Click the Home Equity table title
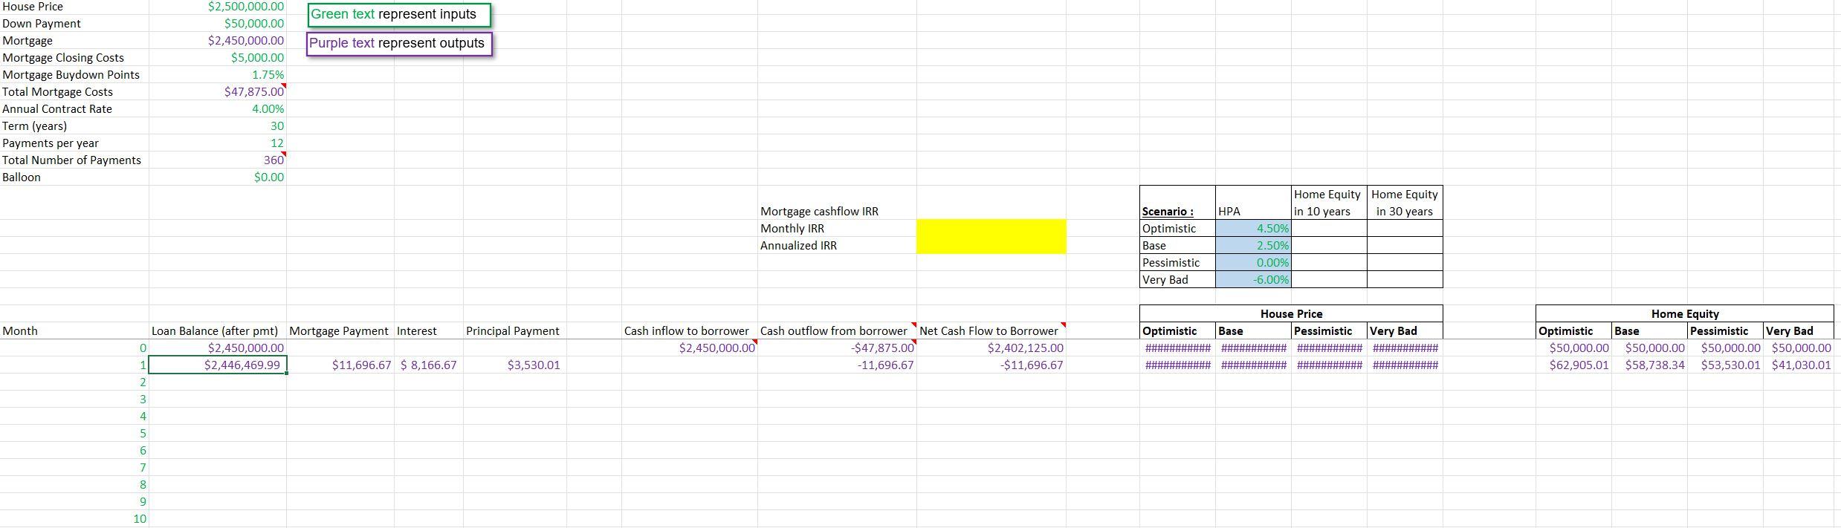Image resolution: width=1841 pixels, height=528 pixels. (x=1685, y=314)
